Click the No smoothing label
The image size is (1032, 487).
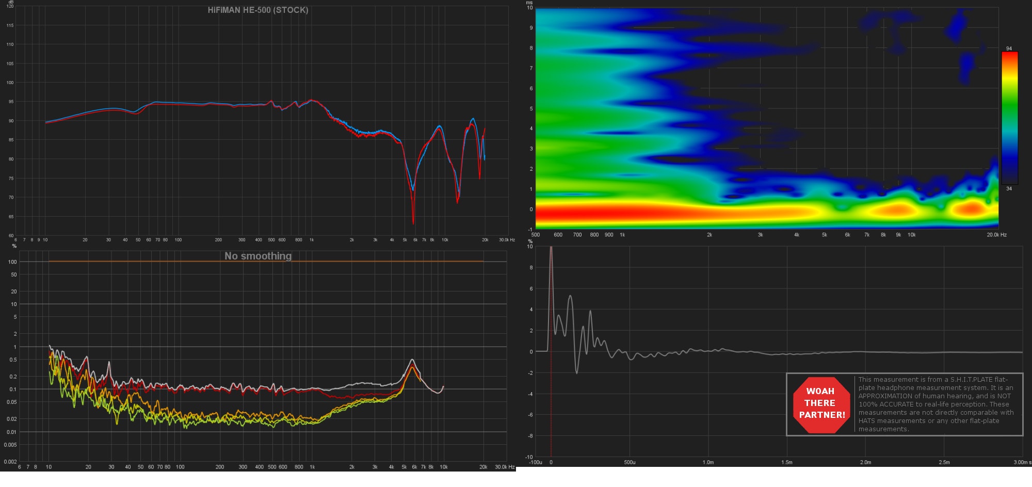(x=258, y=256)
